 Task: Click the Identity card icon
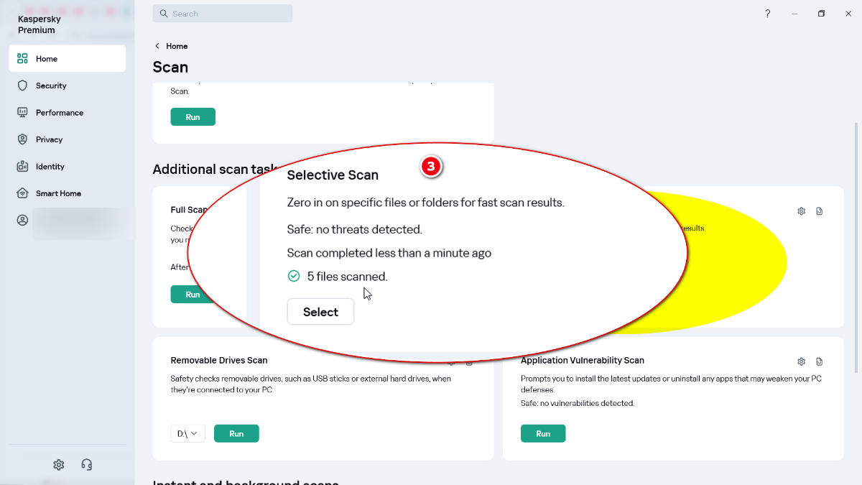coord(22,167)
